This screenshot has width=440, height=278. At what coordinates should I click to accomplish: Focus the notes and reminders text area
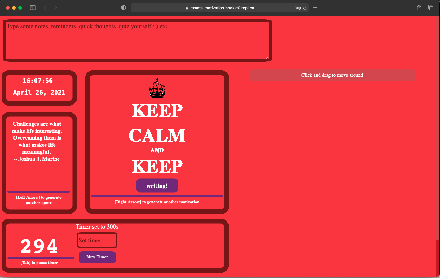click(x=137, y=40)
